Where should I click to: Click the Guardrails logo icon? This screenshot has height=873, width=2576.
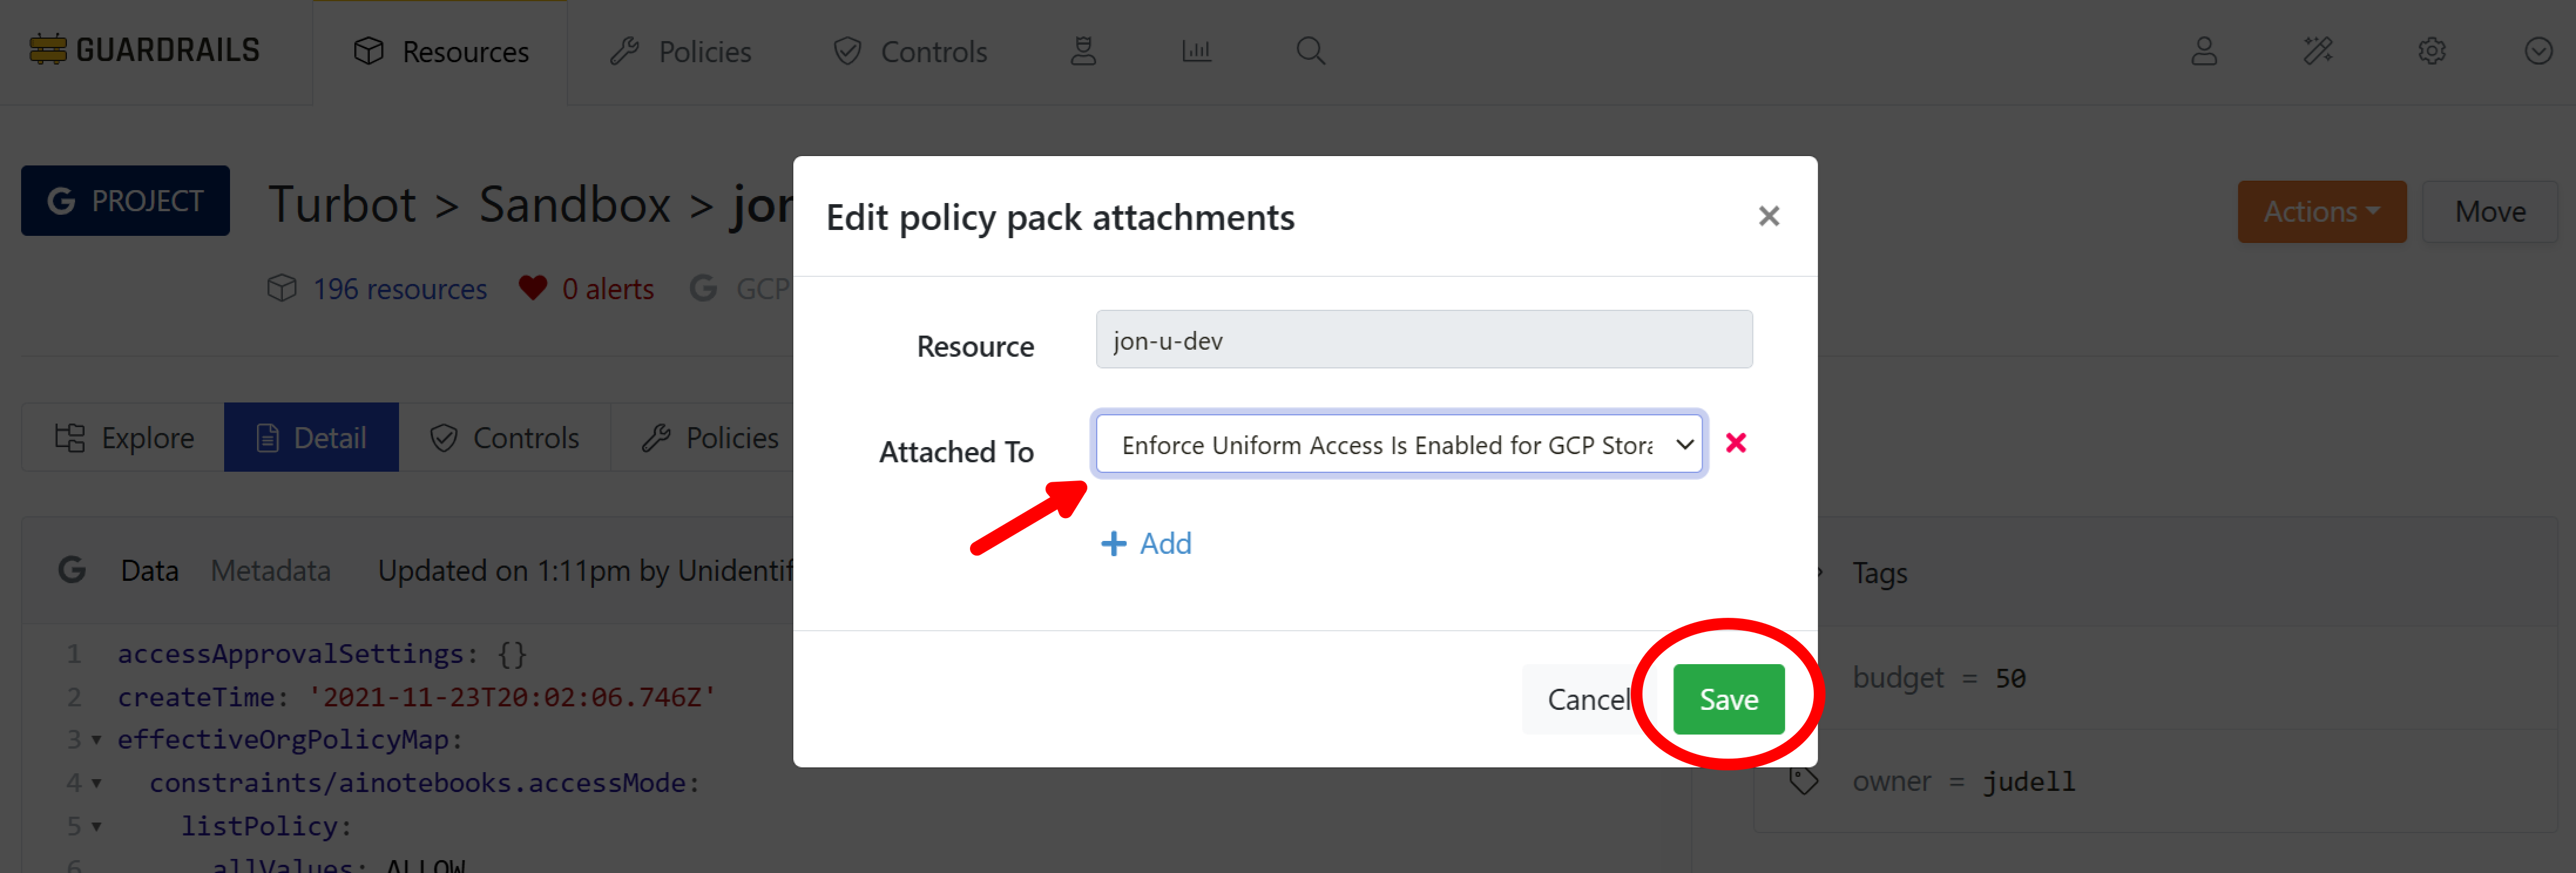(47, 50)
